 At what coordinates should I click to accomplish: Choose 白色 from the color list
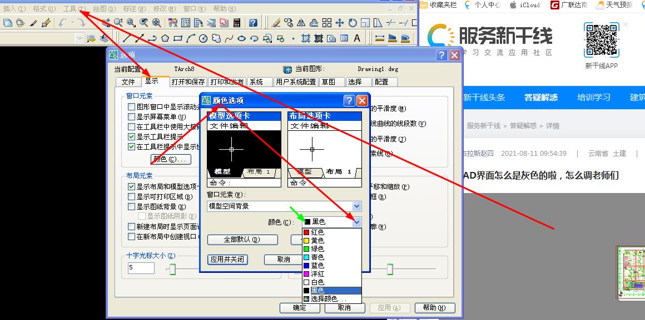click(x=332, y=282)
